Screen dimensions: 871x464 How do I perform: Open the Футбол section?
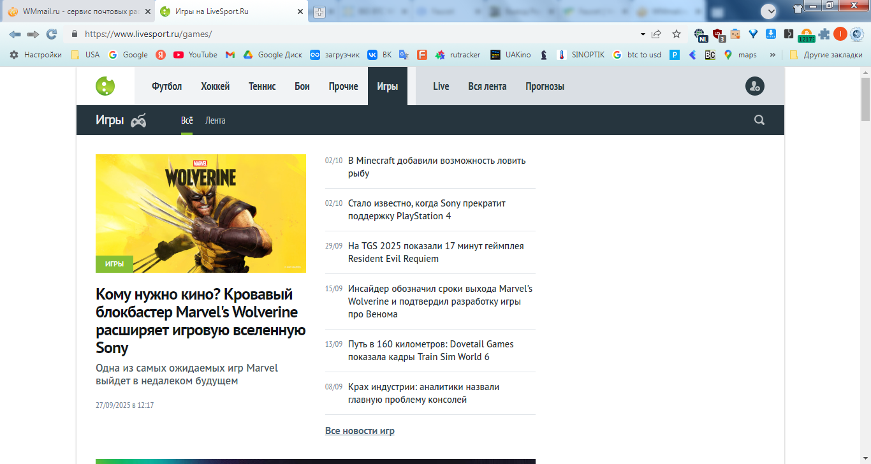coord(167,86)
